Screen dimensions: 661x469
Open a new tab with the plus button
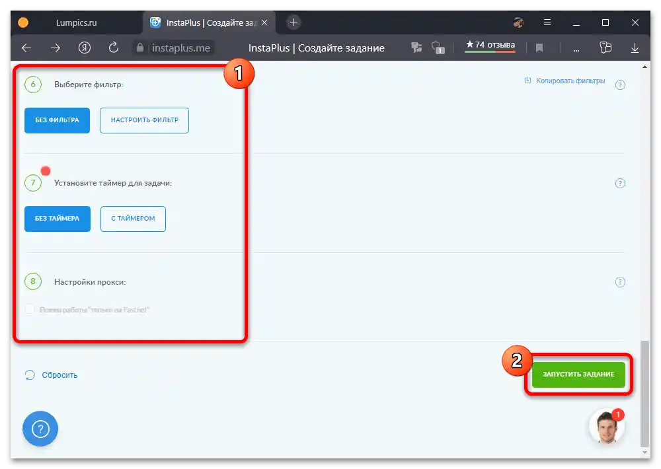point(293,22)
